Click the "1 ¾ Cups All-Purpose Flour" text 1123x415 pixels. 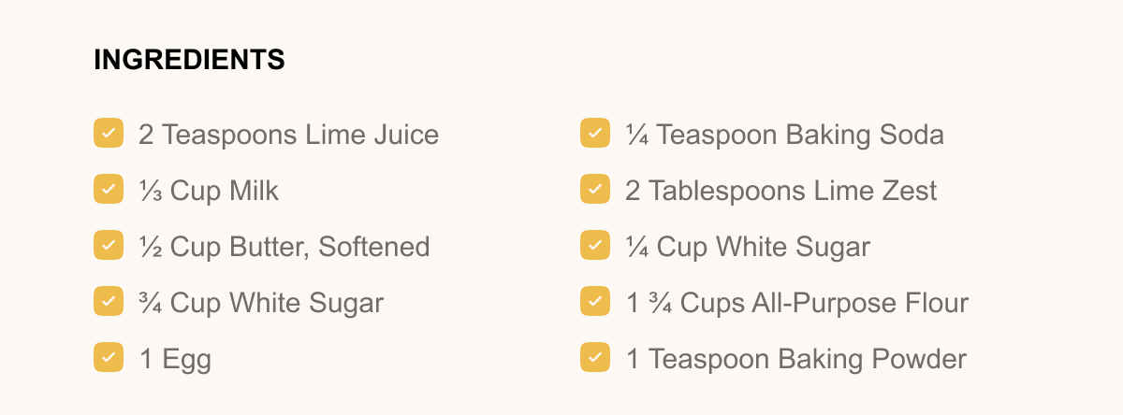tap(796, 303)
